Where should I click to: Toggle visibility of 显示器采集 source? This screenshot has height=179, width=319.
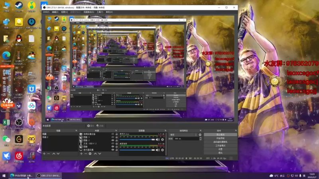113,150
